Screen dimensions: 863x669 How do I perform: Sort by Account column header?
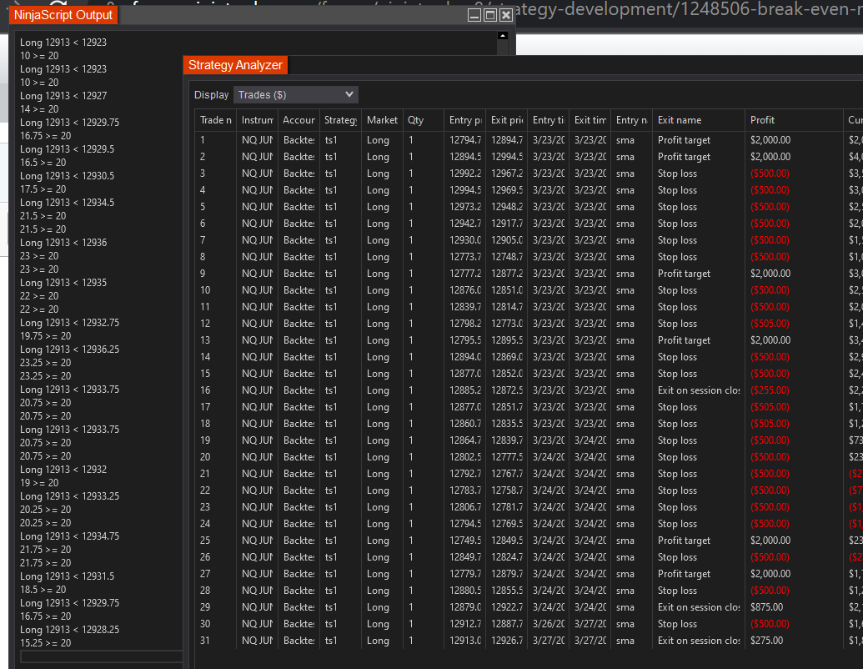pyautogui.click(x=299, y=120)
